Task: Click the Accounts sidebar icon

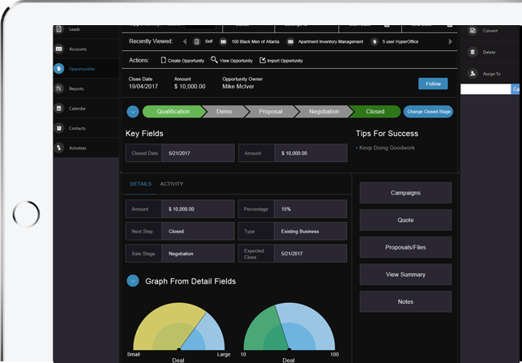Action: [x=59, y=49]
